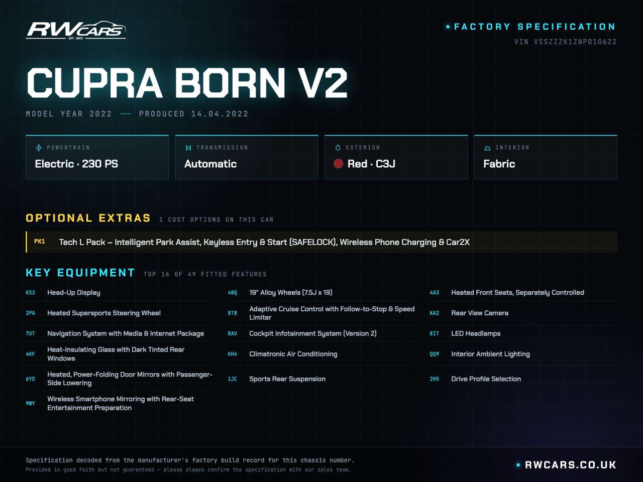Click the CUPRA BORN V2 title

pyautogui.click(x=187, y=83)
